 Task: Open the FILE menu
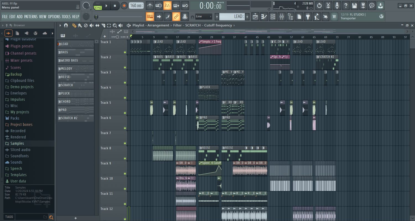pos(5,17)
